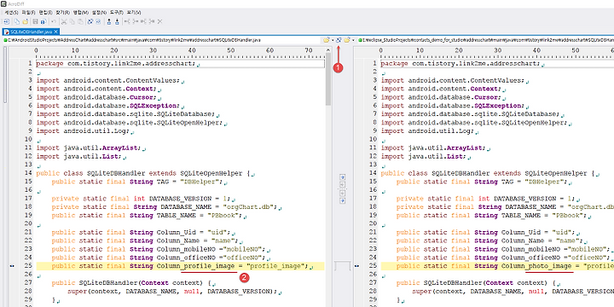
Task: Close the SQLiteDBHandler.java tab with its X
Action: pyautogui.click(x=56, y=32)
